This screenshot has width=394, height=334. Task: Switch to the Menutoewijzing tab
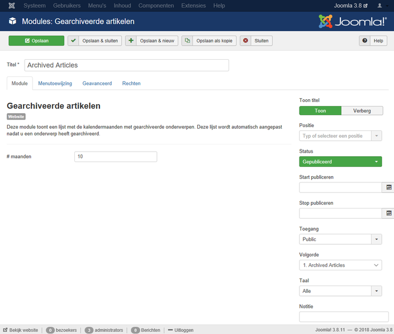coord(55,83)
